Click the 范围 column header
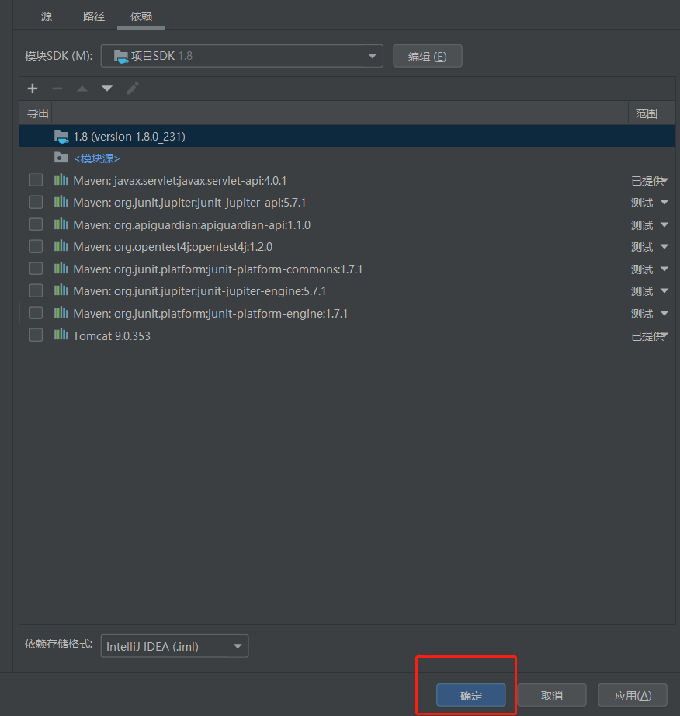 (646, 113)
